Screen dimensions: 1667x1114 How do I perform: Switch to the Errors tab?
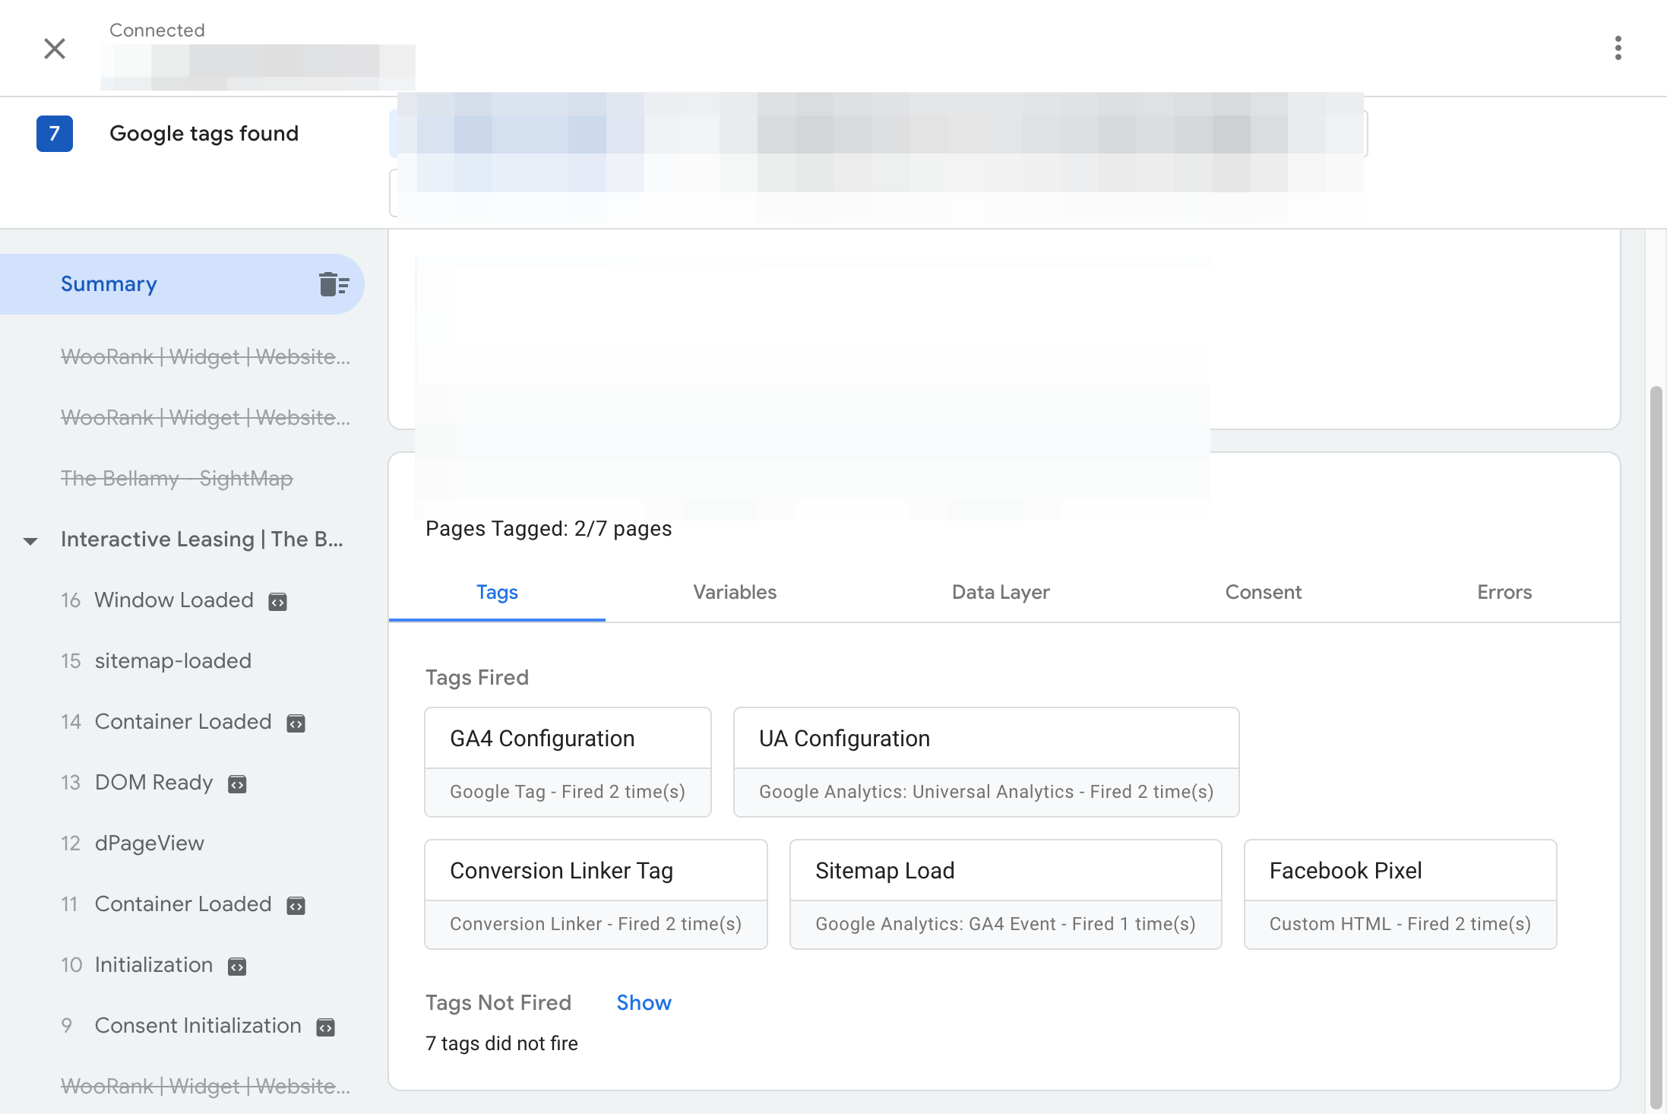point(1504,593)
